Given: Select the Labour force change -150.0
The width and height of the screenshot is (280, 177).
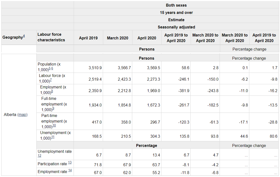Looking at the screenshot, I should [x=213, y=79].
